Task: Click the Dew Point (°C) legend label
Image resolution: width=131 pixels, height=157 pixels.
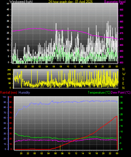Action: [x=121, y=93]
